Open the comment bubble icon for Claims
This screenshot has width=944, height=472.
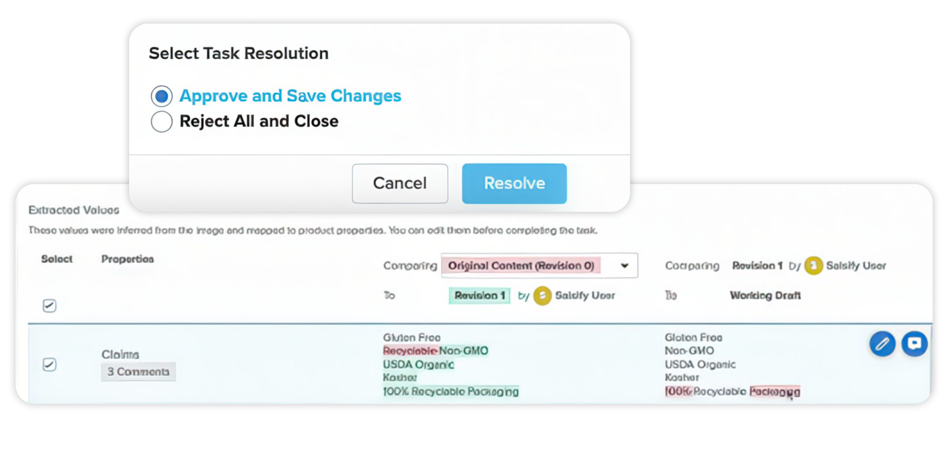(914, 344)
